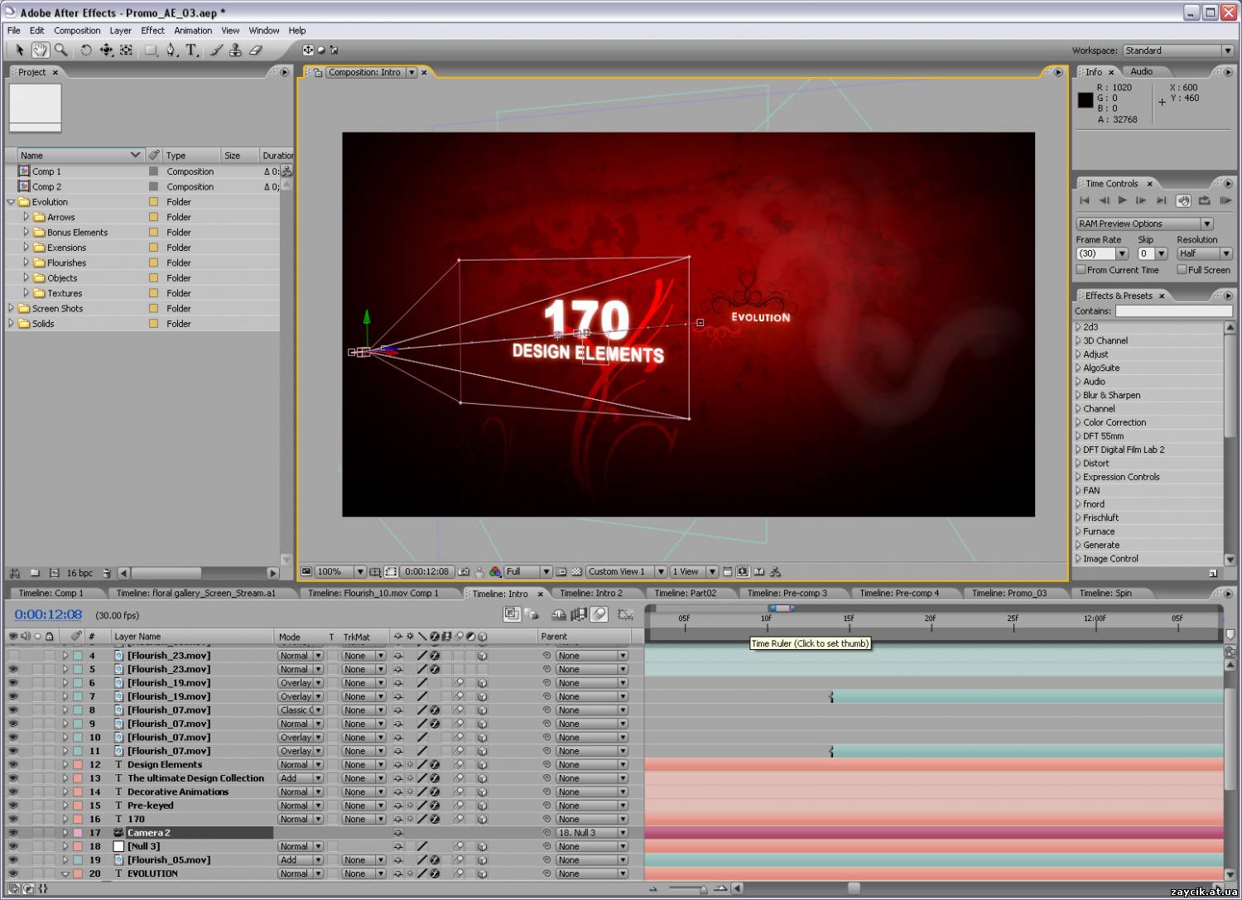Select the Rotation tool
This screenshot has height=900, width=1242.
tap(85, 51)
